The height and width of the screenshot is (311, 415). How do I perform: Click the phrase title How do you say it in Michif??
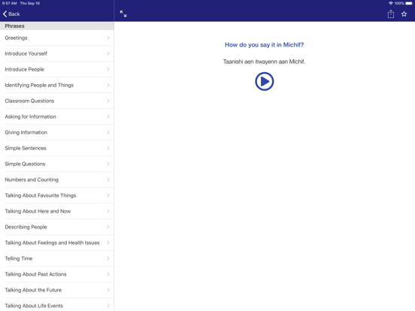(x=264, y=45)
